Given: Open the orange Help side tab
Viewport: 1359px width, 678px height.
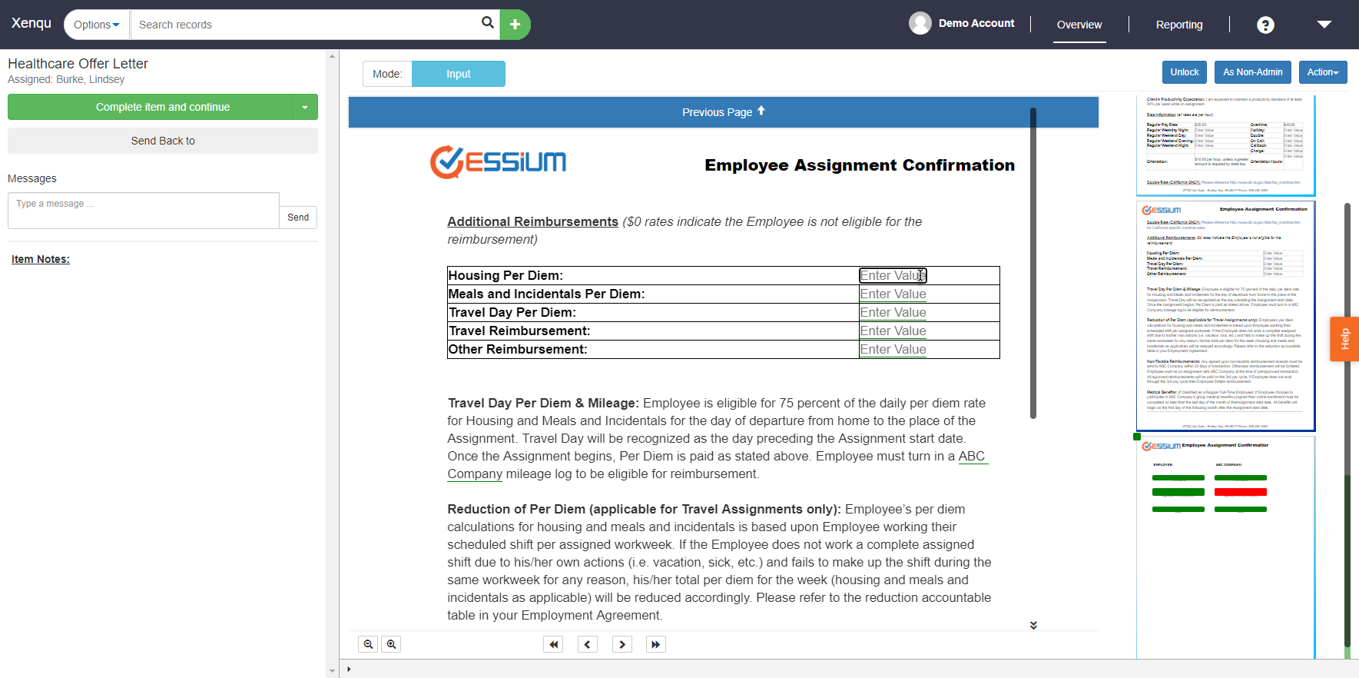Looking at the screenshot, I should pyautogui.click(x=1344, y=339).
